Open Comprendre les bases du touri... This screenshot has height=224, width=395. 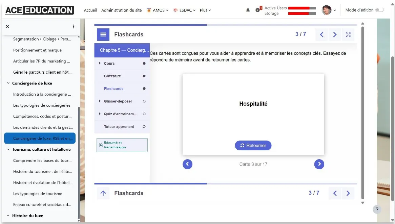(43, 160)
